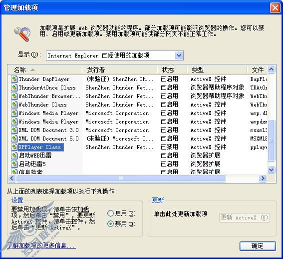
Task: Click the horizontal scrollbar left arrow
Action: coord(12,178)
